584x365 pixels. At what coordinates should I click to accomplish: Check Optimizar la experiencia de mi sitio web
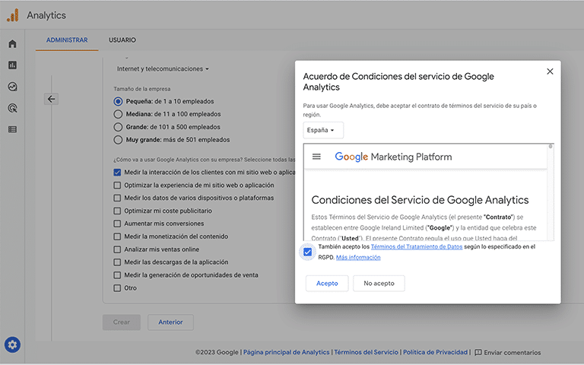click(117, 185)
